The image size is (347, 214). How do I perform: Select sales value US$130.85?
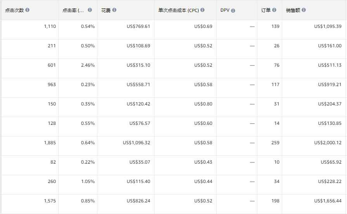[x=330, y=123]
